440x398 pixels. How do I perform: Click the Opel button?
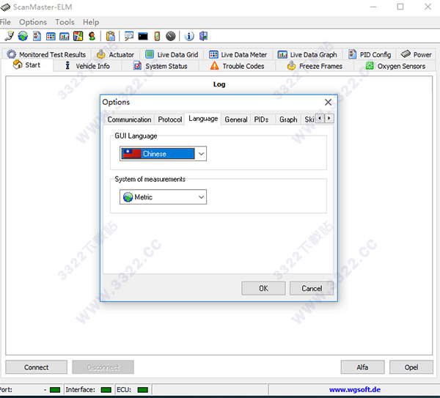click(x=411, y=367)
